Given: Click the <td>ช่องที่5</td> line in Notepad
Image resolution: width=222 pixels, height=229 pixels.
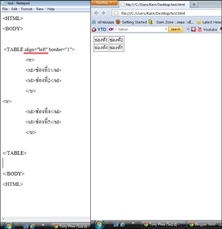Looking at the screenshot, I should tap(44, 122).
